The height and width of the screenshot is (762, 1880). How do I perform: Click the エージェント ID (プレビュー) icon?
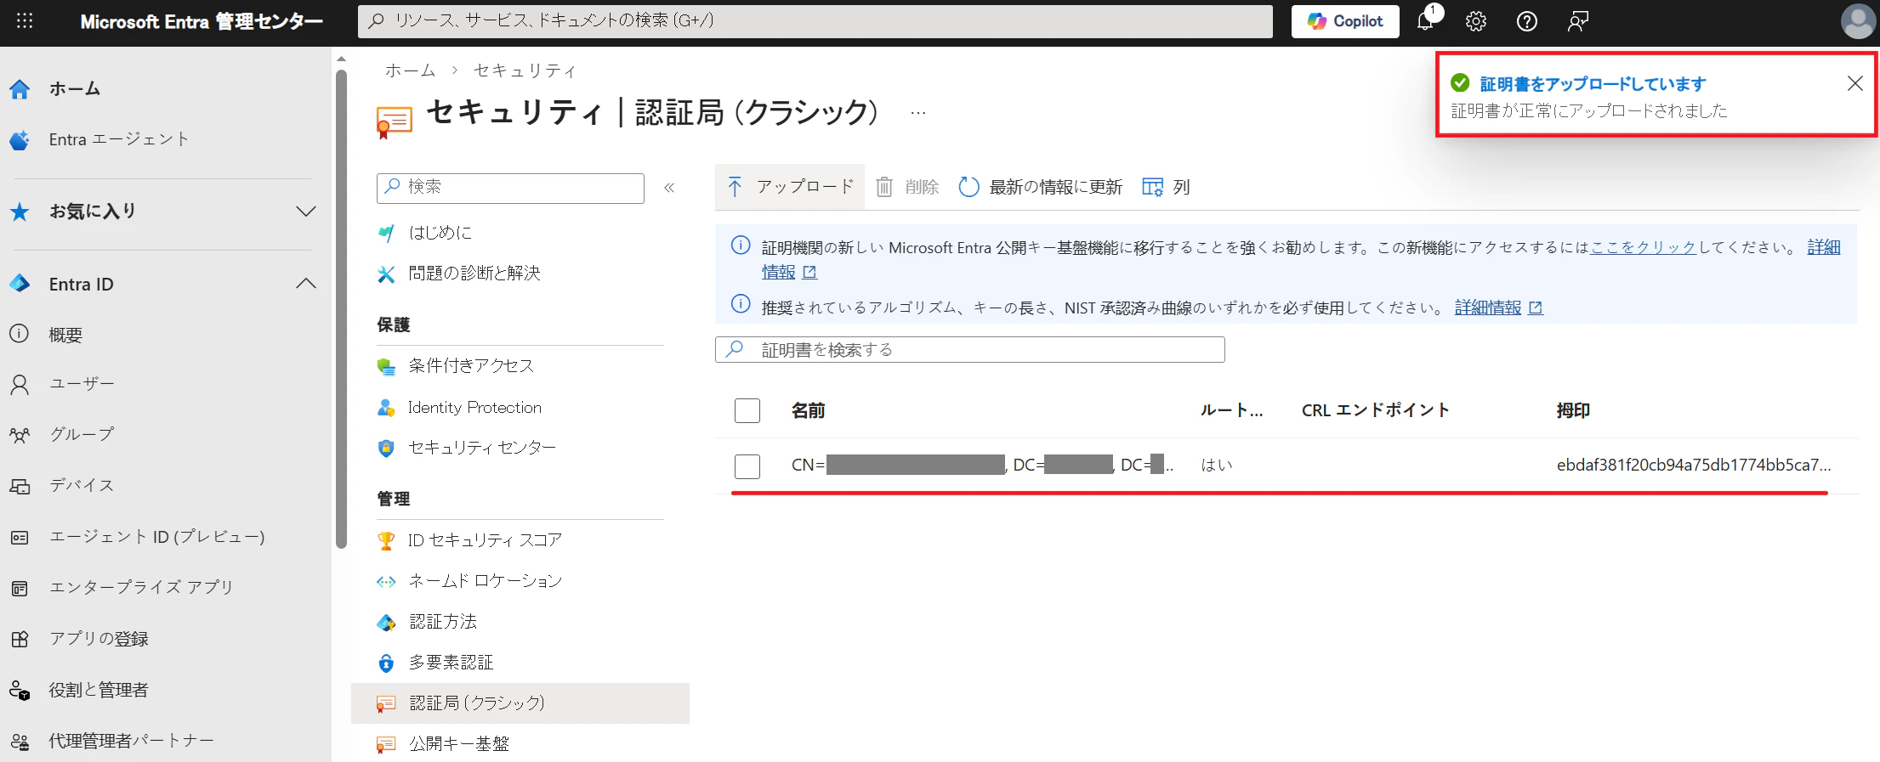point(20,537)
